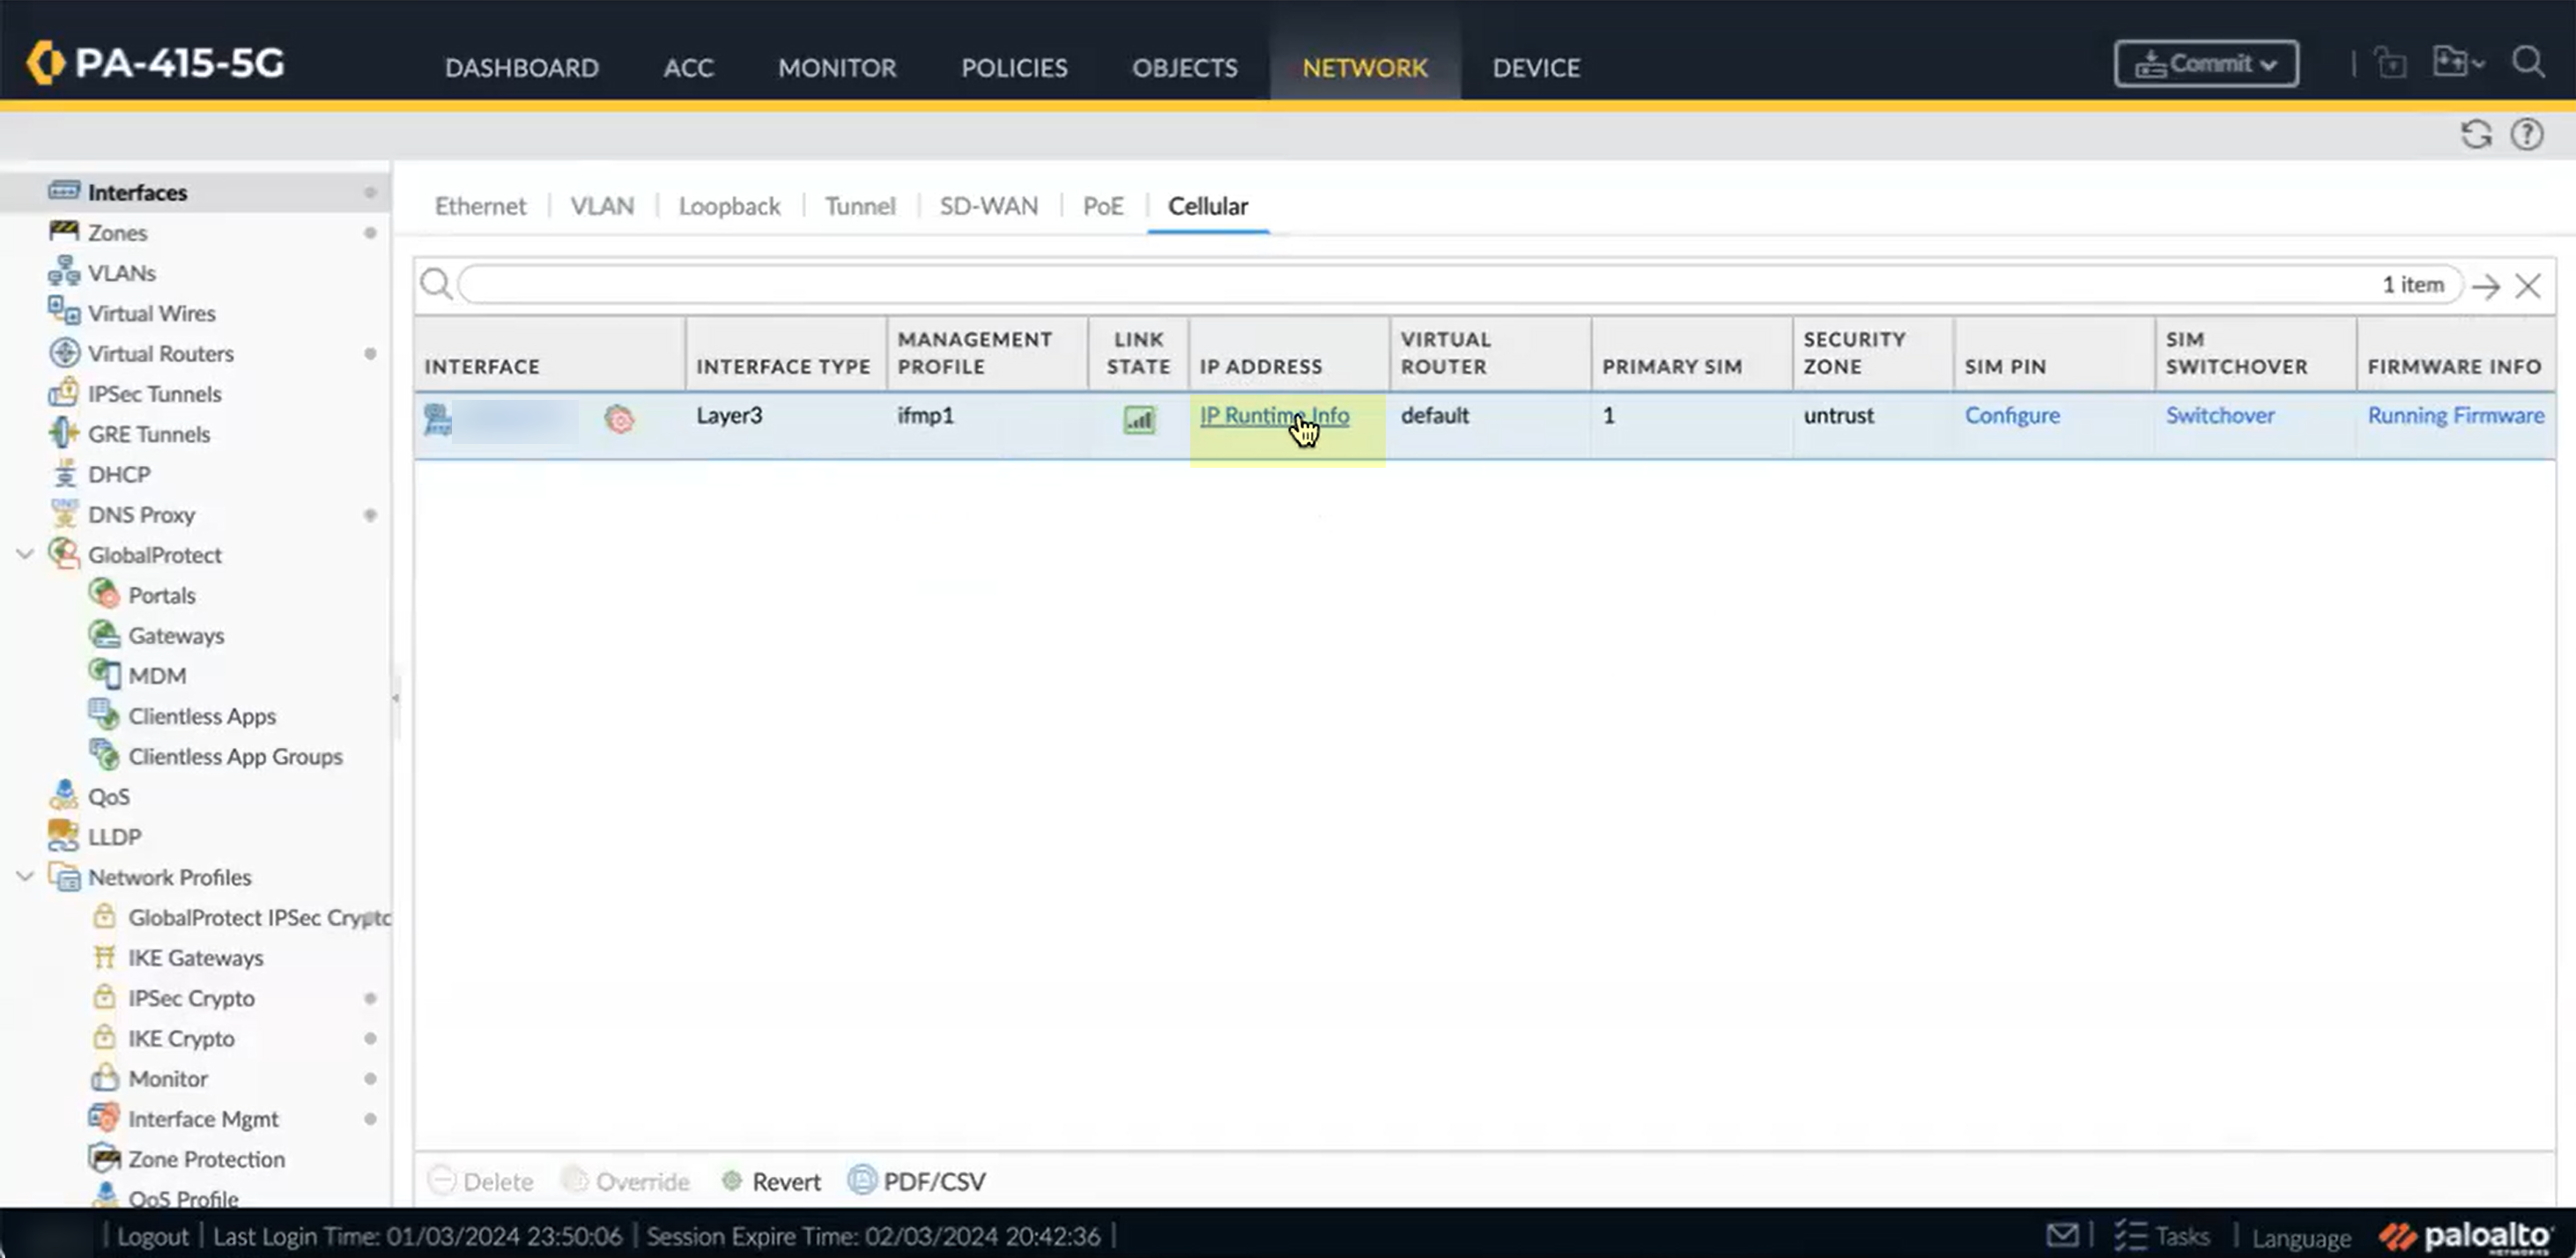Click the PDF/CSV export icon
Image resolution: width=2576 pixels, height=1258 pixels.
coord(861,1180)
